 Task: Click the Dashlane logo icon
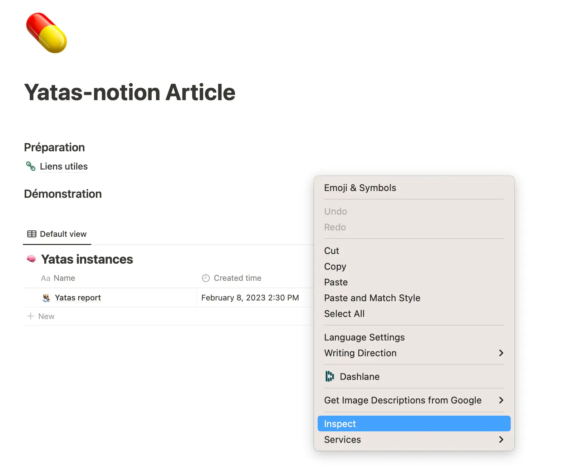pyautogui.click(x=329, y=376)
